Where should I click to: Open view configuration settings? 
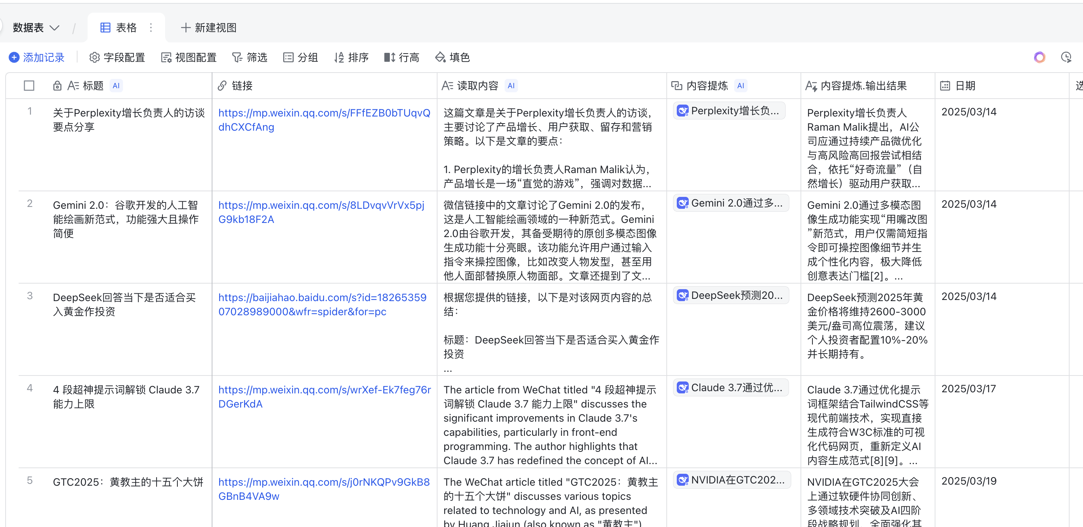(x=189, y=57)
